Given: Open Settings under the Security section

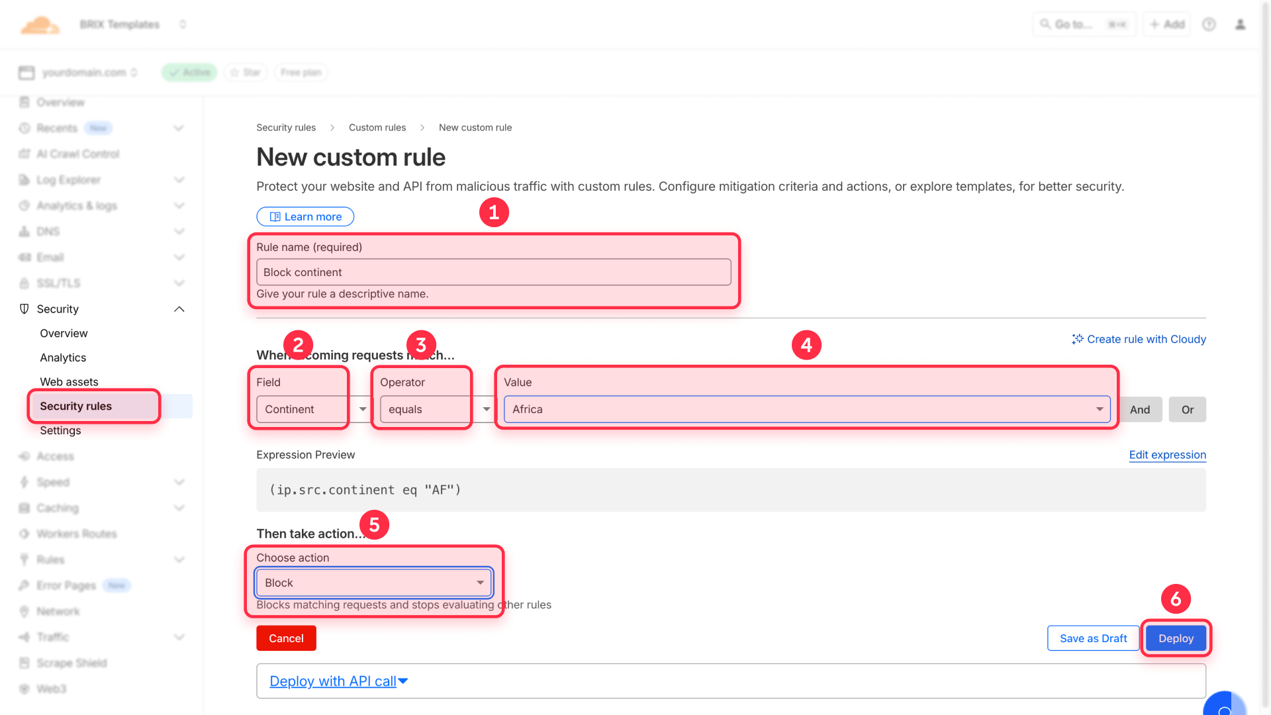Looking at the screenshot, I should coord(60,430).
